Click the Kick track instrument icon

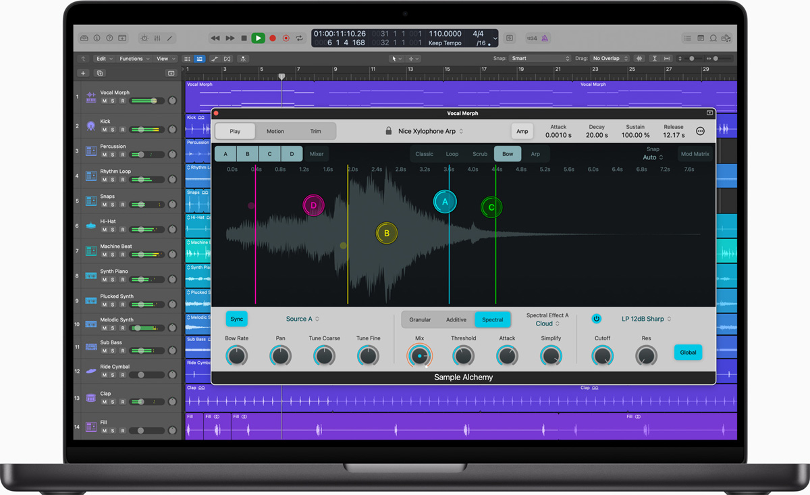(x=91, y=126)
